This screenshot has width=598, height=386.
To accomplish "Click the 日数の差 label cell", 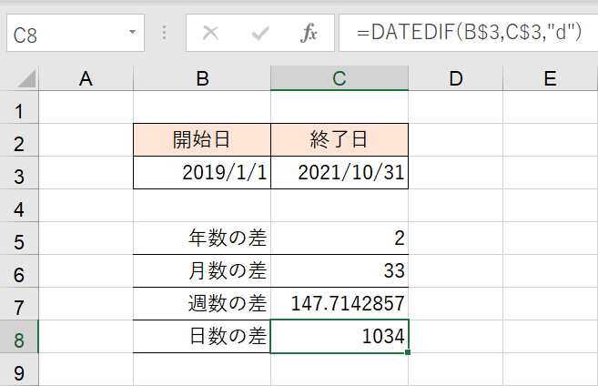I will tap(202, 337).
